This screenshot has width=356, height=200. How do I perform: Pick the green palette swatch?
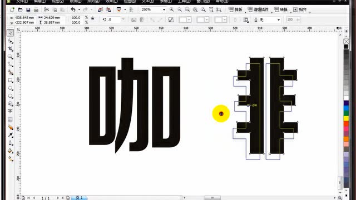click(x=346, y=113)
